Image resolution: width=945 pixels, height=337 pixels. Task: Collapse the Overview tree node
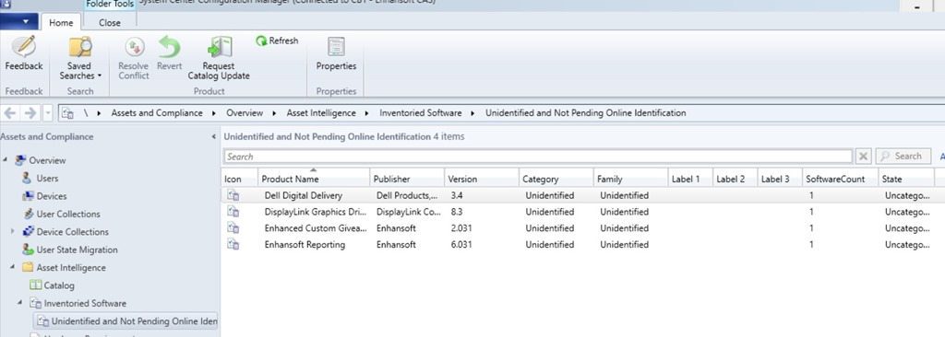[x=6, y=160]
